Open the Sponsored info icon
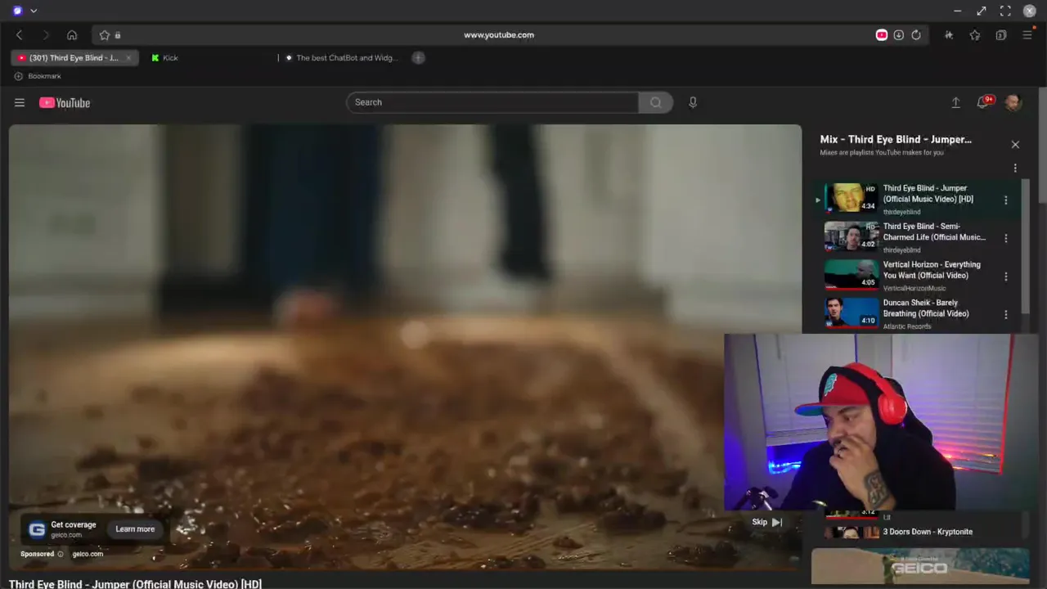The image size is (1047, 589). [x=60, y=554]
